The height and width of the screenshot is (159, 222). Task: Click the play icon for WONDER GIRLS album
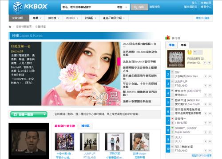205,63
